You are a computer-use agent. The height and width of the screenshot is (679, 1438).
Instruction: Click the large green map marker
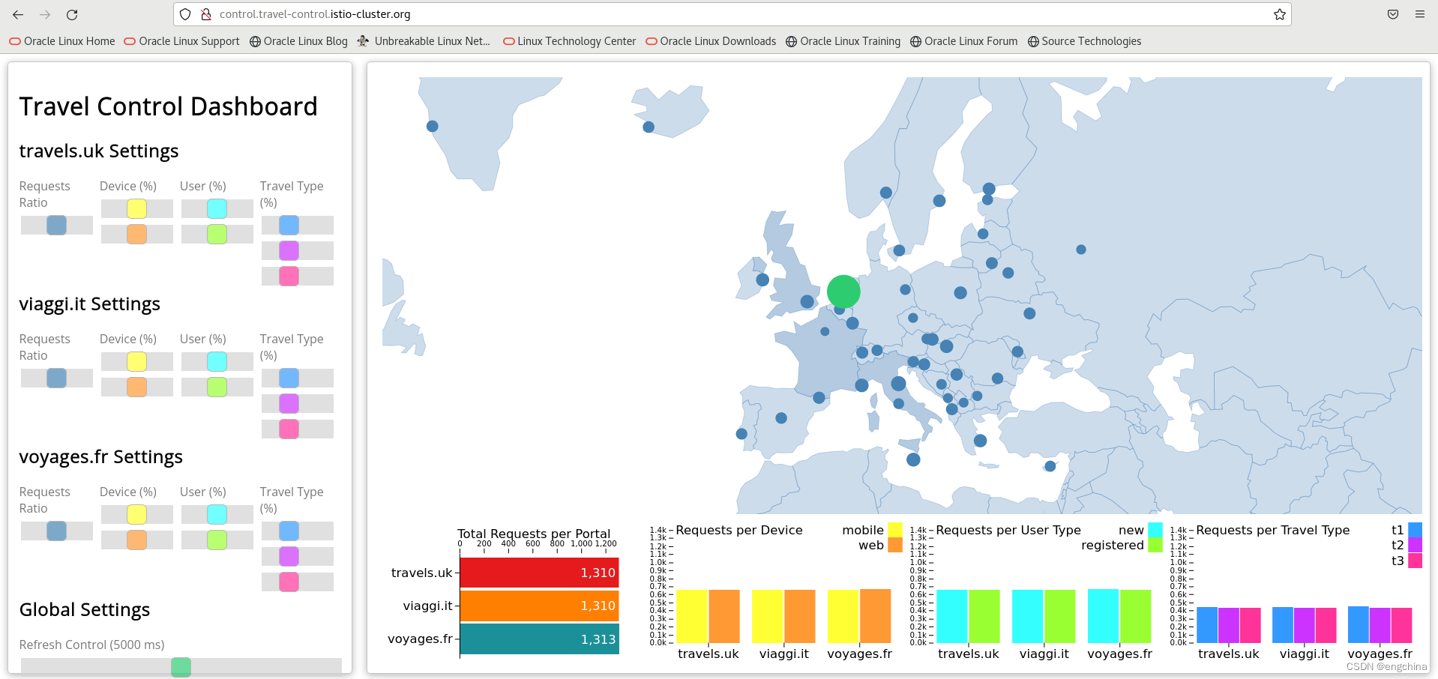click(843, 292)
